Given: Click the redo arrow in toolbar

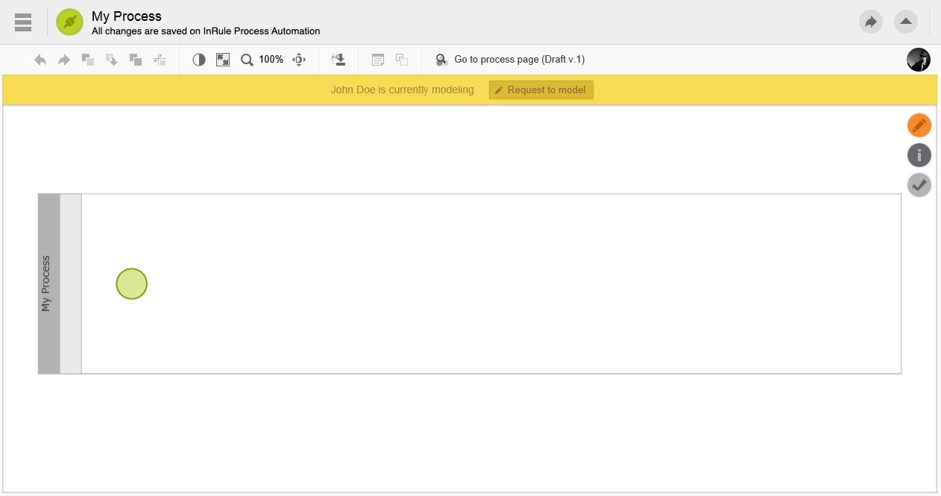Looking at the screenshot, I should [x=64, y=60].
